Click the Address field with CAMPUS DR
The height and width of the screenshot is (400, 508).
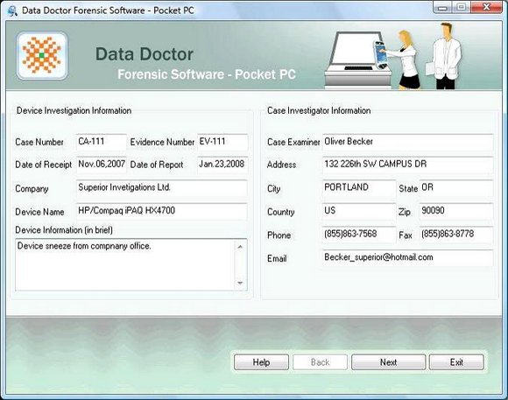tap(407, 165)
